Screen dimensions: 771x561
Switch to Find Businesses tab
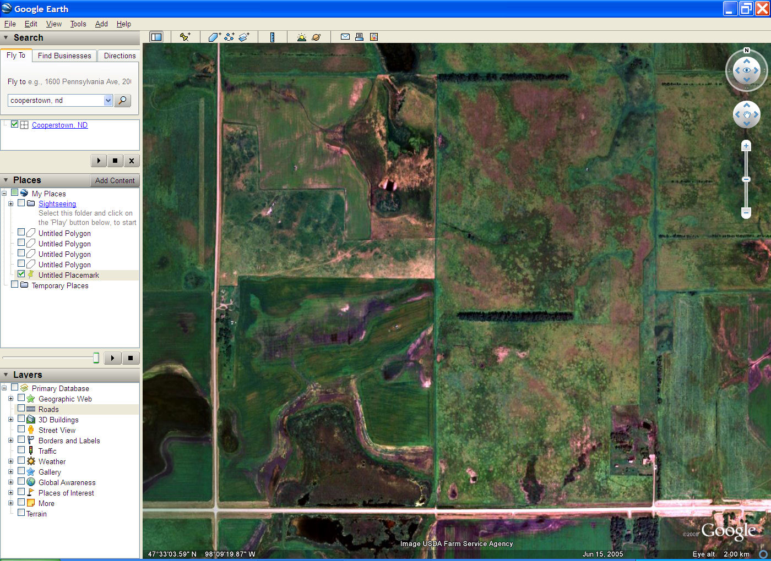click(x=64, y=56)
